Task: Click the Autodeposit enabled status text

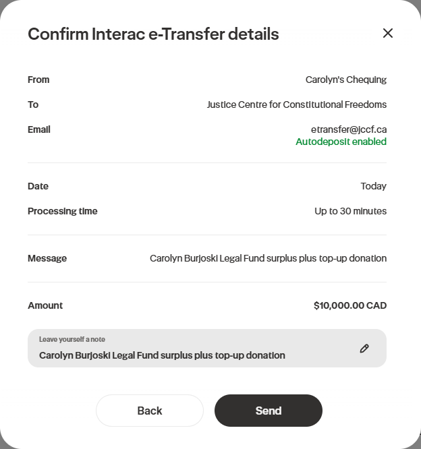Action: [x=341, y=142]
